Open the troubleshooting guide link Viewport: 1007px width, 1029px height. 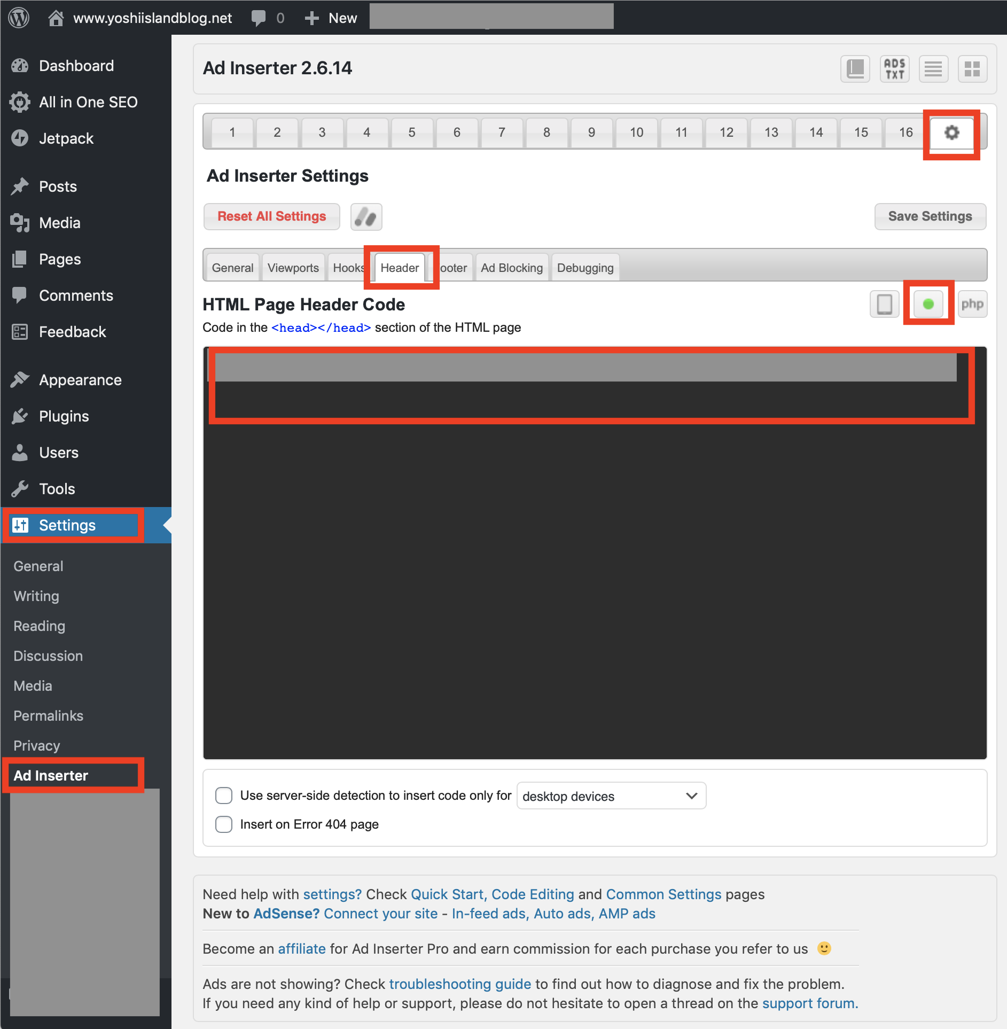pos(460,984)
